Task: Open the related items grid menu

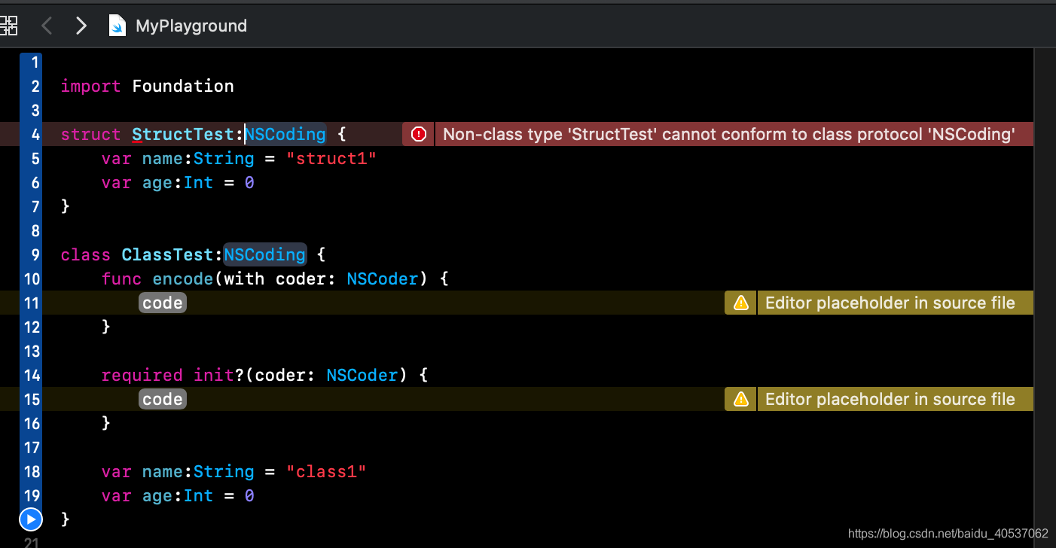Action: click(x=8, y=26)
